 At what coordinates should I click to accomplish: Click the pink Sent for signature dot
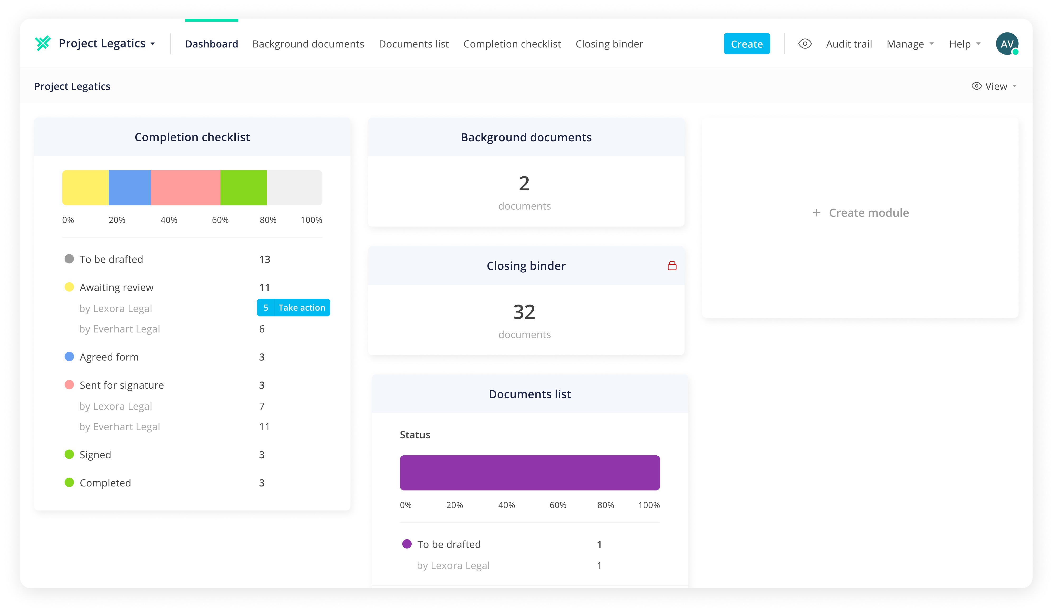pos(69,385)
